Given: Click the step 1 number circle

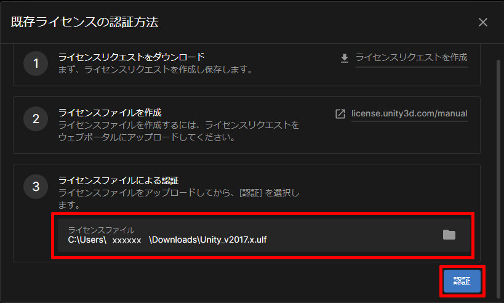Looking at the screenshot, I should 36,63.
